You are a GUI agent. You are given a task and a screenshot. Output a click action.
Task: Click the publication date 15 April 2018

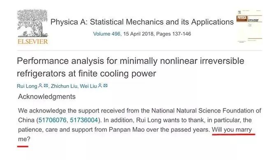pyautogui.click(x=138, y=34)
